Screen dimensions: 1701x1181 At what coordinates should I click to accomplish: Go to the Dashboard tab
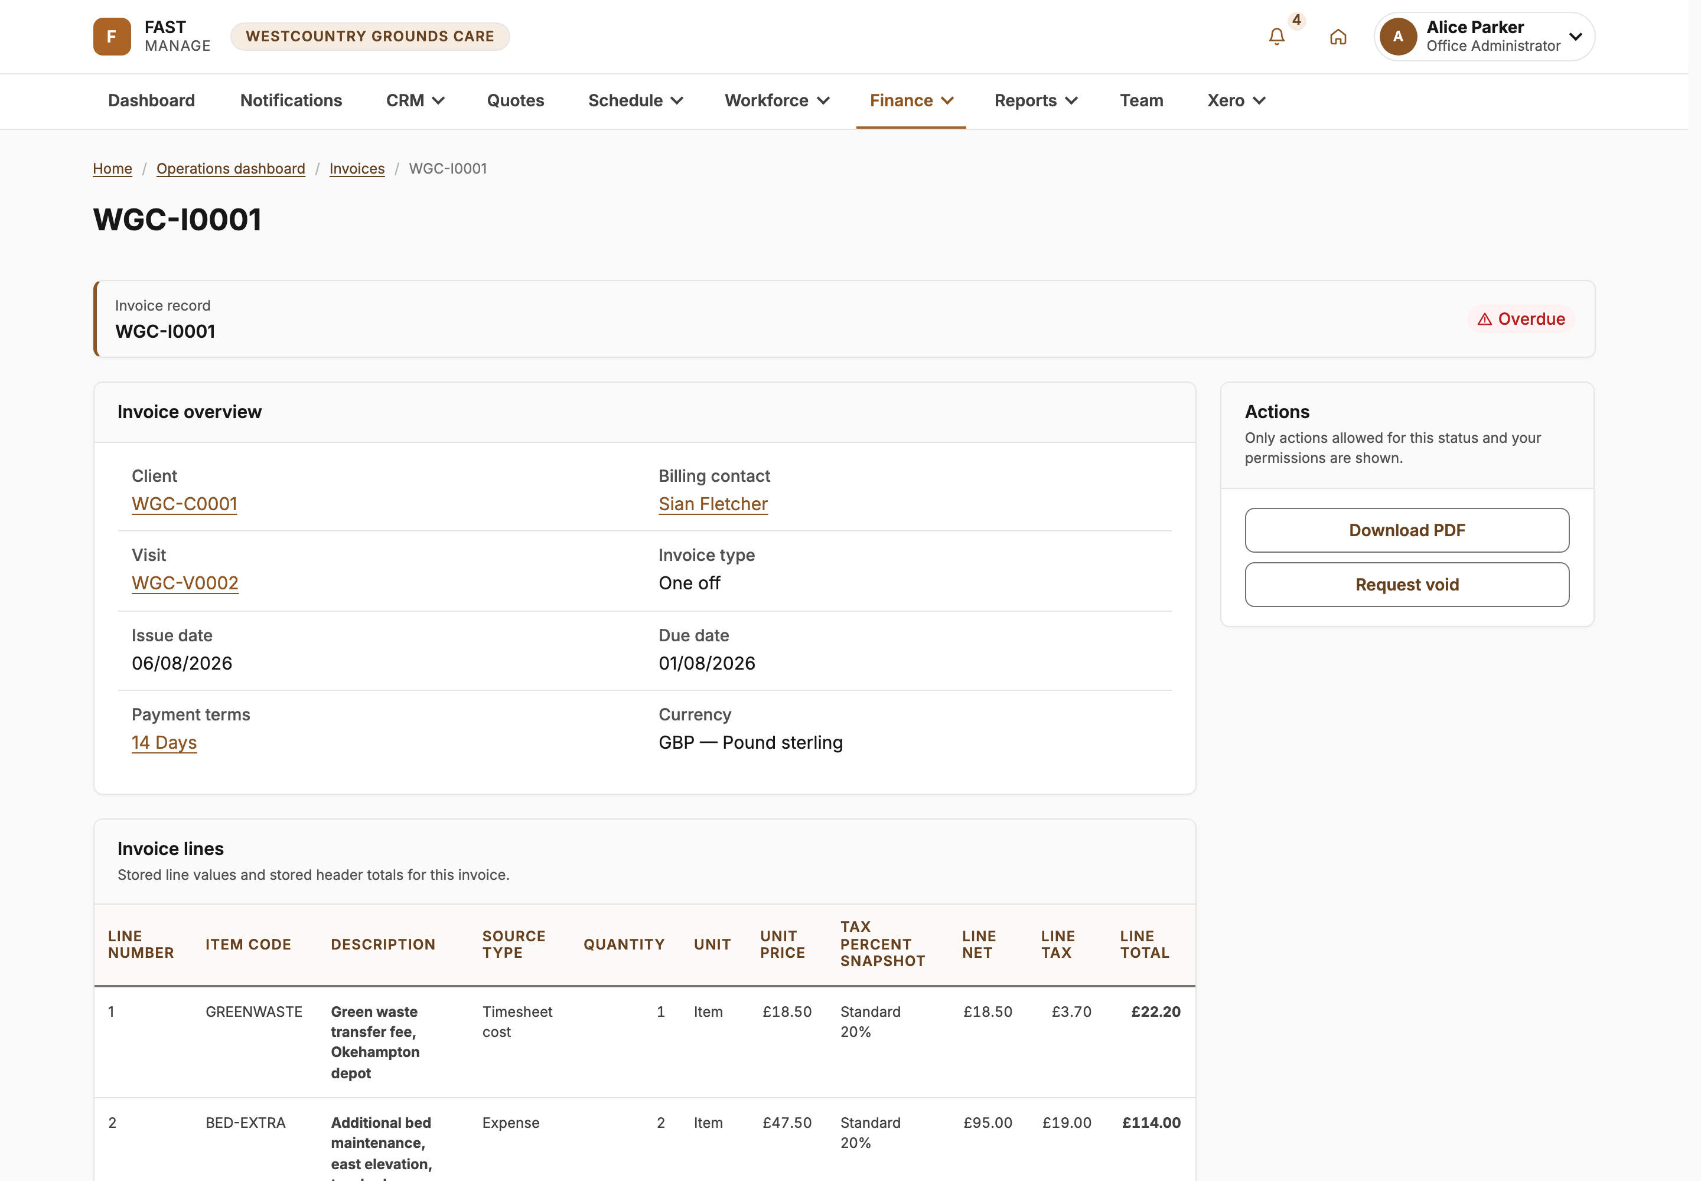coord(152,100)
